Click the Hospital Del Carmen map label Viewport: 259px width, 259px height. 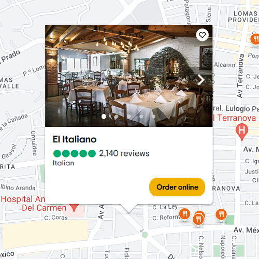34,204
